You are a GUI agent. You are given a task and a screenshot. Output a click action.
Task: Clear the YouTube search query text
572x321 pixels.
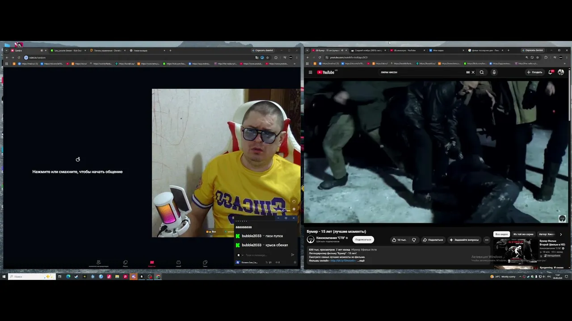point(473,72)
